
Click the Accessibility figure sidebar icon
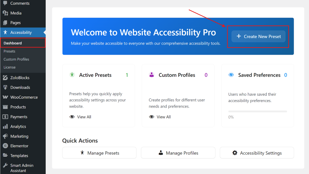[5, 32]
